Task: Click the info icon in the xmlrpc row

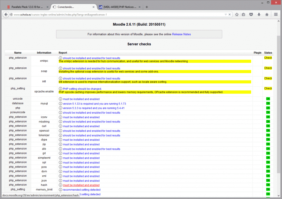Action: [x=60, y=58]
